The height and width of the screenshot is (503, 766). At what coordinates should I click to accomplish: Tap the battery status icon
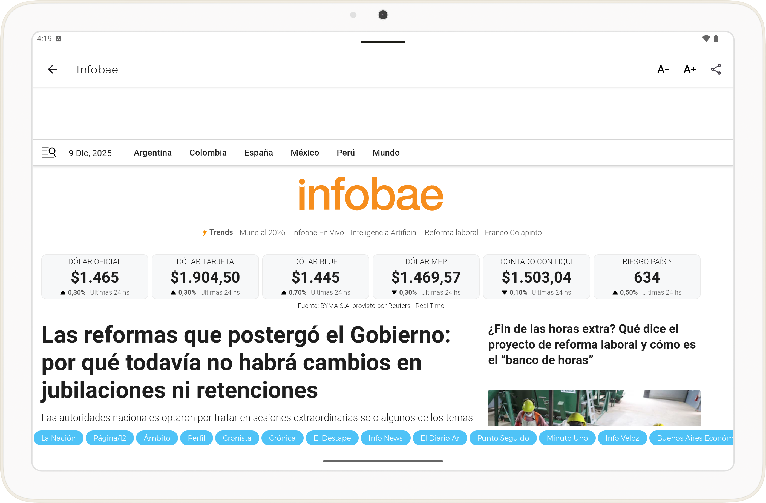tap(716, 39)
